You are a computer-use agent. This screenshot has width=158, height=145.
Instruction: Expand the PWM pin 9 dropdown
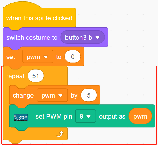[x=85, y=116]
